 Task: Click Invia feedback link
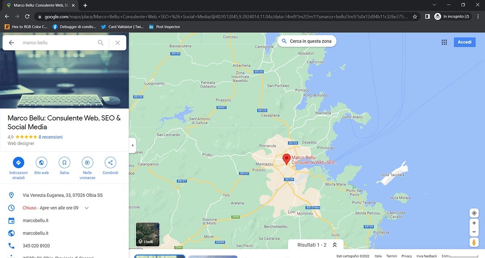[427, 256]
